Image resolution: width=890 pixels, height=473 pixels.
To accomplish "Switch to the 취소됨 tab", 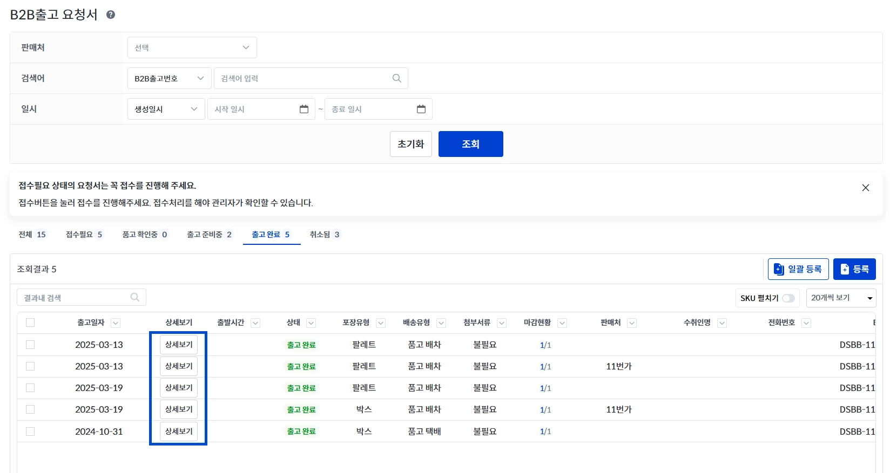I will pyautogui.click(x=324, y=235).
